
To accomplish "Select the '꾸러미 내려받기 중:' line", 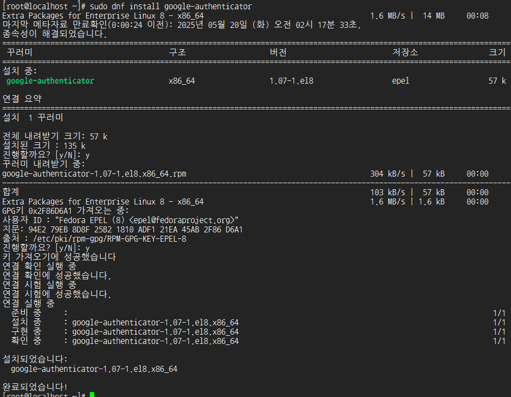I will pyautogui.click(x=44, y=164).
